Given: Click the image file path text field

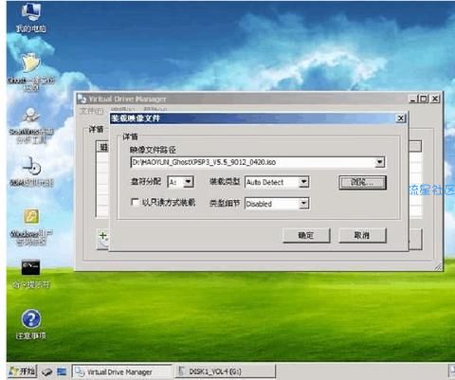Looking at the screenshot, I should coord(253,162).
